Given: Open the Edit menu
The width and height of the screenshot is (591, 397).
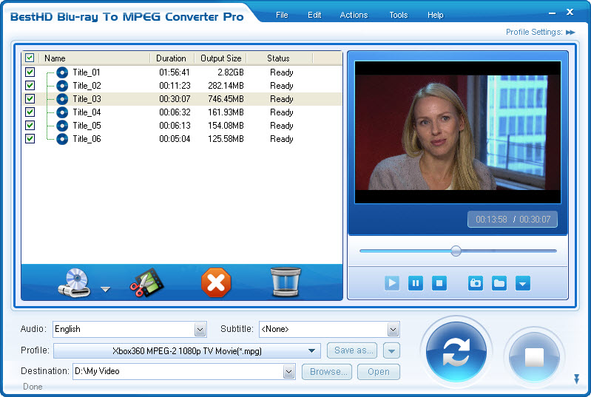Looking at the screenshot, I should (x=314, y=15).
